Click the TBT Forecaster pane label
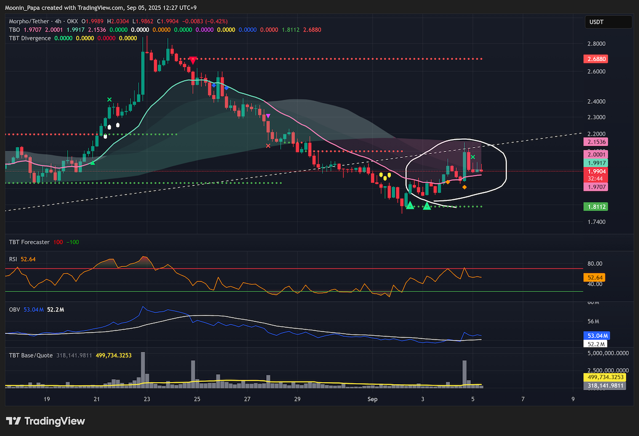Screen dimensions: 639x436 coord(29,242)
